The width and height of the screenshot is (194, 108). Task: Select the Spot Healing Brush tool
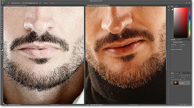tap(2, 19)
